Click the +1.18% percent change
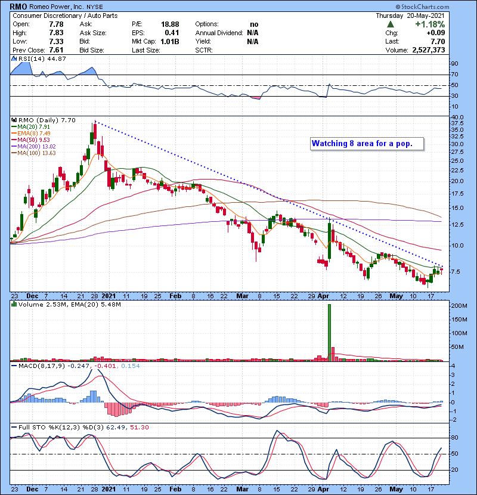 (x=430, y=24)
